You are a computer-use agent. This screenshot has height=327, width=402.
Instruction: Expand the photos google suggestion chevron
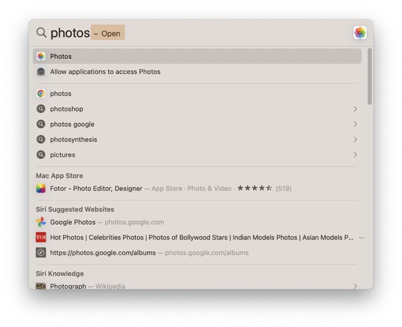pos(355,124)
